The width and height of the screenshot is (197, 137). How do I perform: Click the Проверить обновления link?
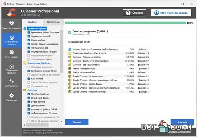pos(180,132)
